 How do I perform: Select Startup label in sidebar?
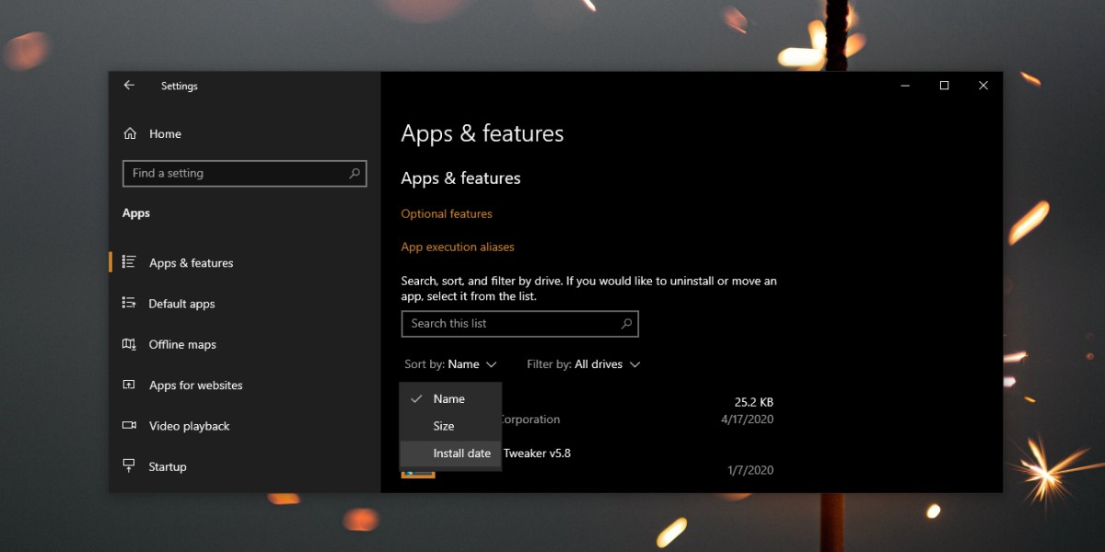[x=168, y=466]
